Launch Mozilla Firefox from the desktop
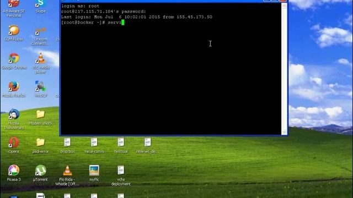The width and height of the screenshot is (353, 198). click(x=14, y=89)
